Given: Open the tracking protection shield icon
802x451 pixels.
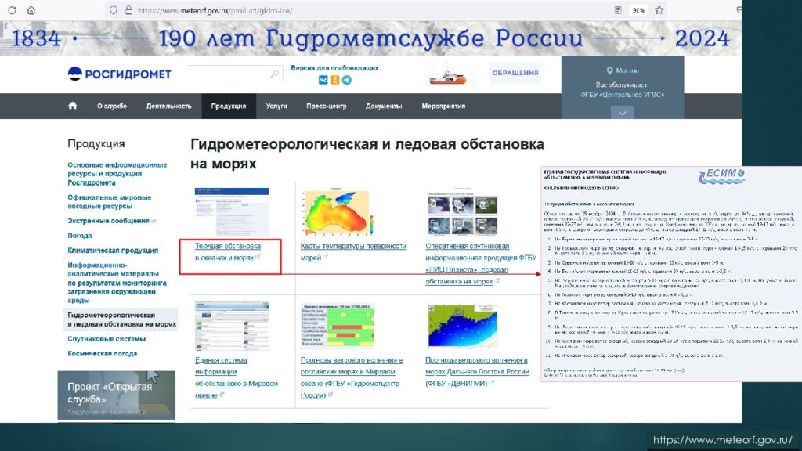Looking at the screenshot, I should pyautogui.click(x=114, y=10).
